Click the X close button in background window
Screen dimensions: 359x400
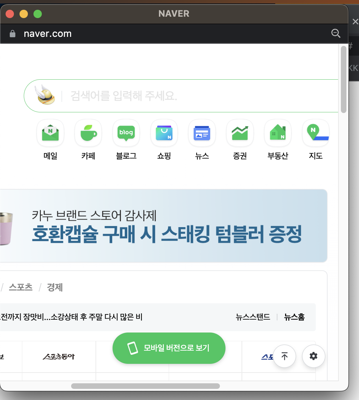point(355,22)
